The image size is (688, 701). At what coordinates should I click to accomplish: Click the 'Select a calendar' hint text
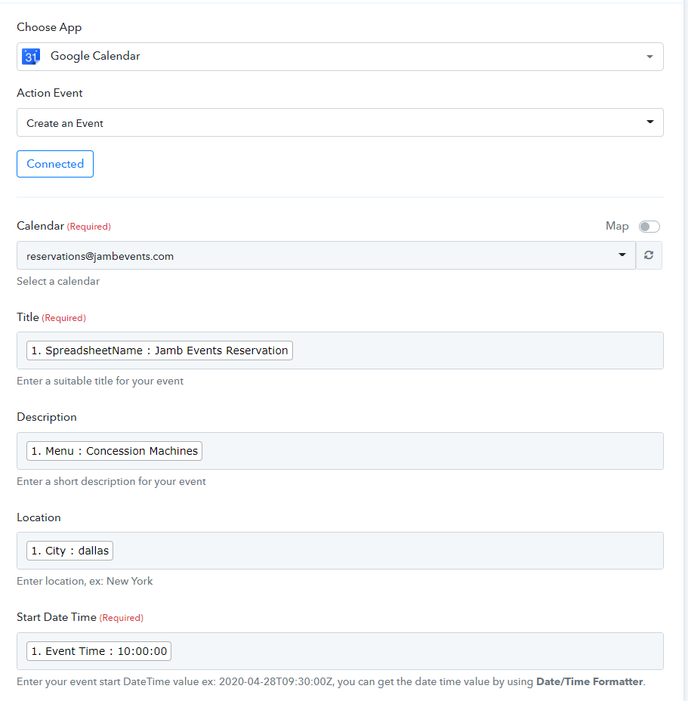tap(58, 282)
